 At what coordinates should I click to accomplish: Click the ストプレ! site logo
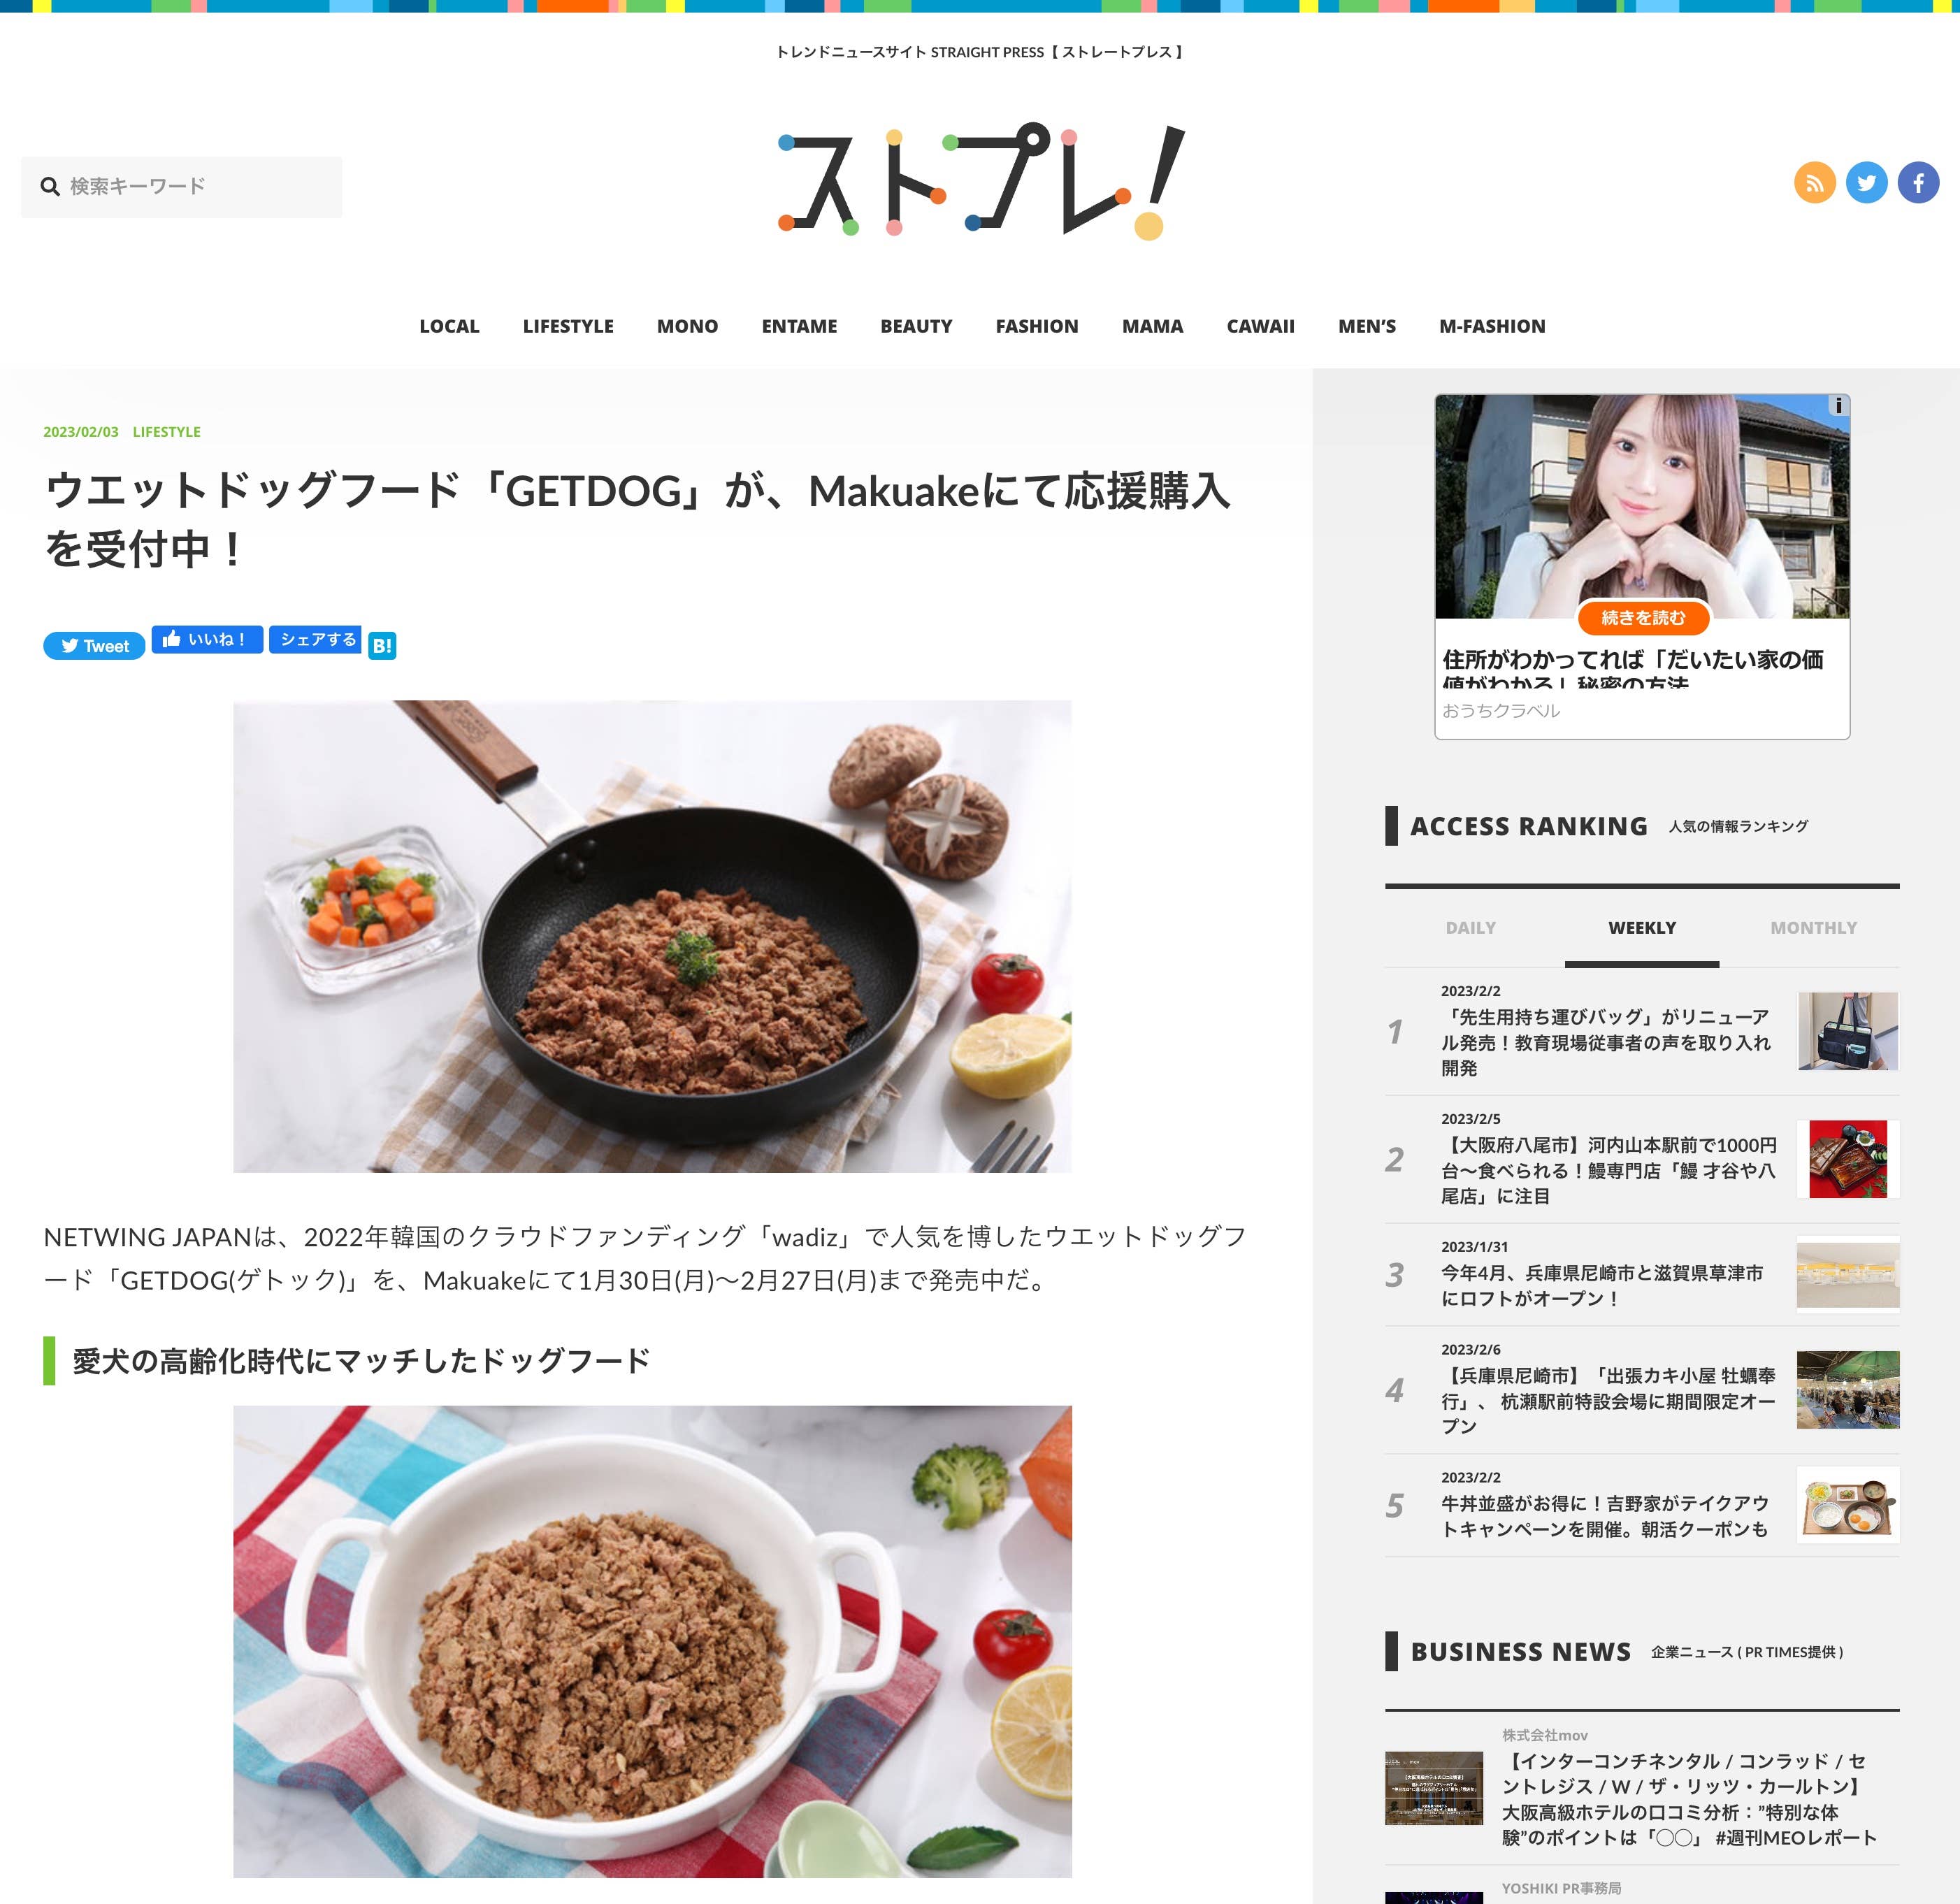981,182
